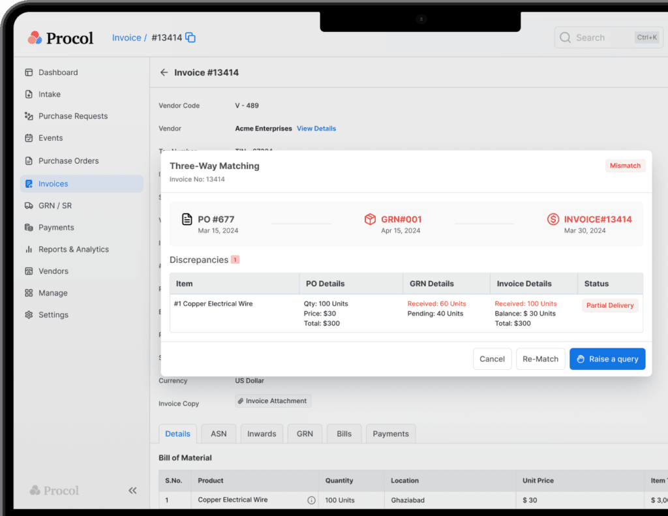Click the Re-Match button
The width and height of the screenshot is (668, 516).
click(541, 359)
